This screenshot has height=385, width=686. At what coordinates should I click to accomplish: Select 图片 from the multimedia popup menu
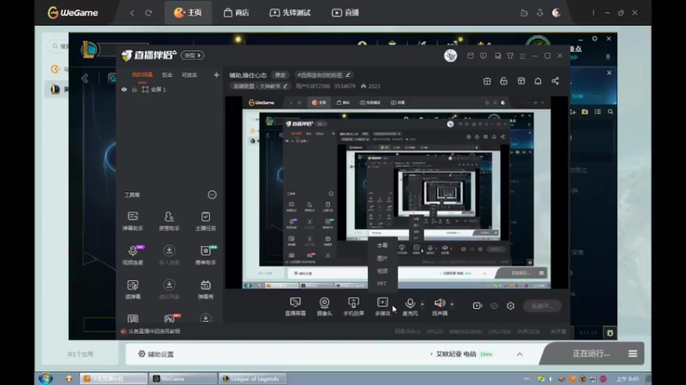tap(382, 258)
